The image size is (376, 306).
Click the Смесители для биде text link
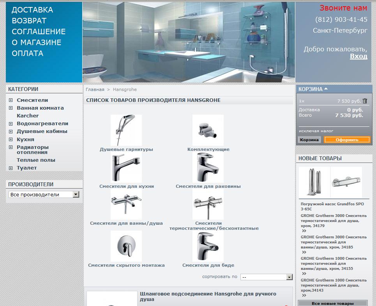(208, 265)
